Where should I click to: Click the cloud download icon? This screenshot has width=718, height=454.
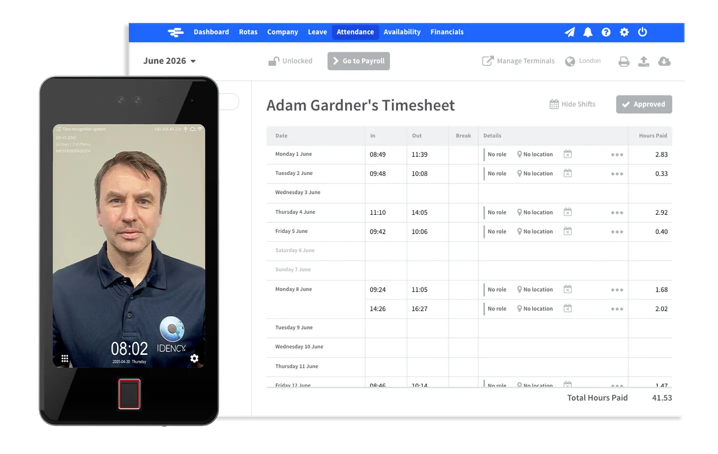click(664, 61)
